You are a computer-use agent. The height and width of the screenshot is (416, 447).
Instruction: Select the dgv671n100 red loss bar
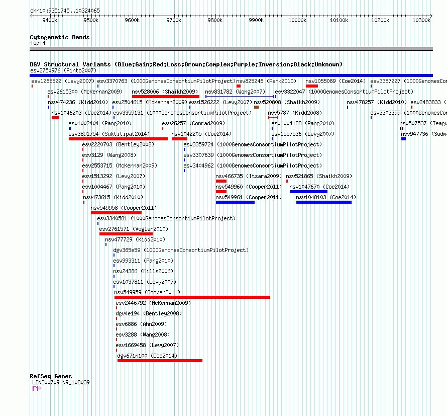click(160, 361)
